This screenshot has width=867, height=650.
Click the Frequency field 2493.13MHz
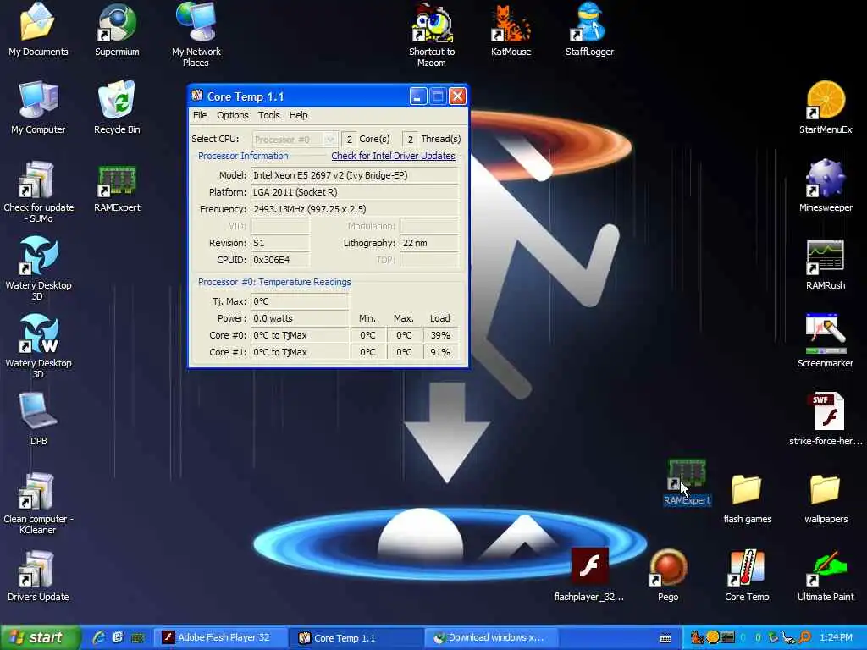click(355, 209)
